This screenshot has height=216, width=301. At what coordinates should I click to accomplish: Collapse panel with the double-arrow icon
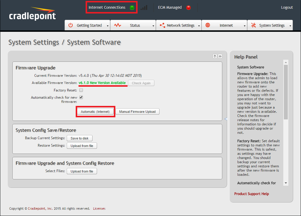click(x=220, y=56)
